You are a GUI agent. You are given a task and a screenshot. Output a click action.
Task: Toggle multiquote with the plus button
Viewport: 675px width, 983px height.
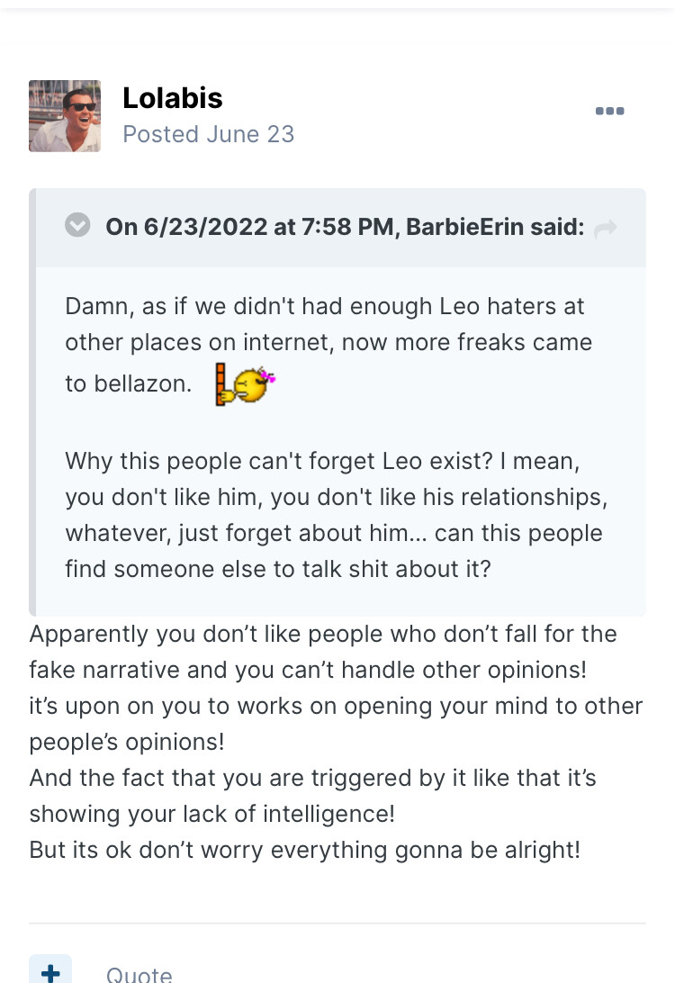[50, 972]
